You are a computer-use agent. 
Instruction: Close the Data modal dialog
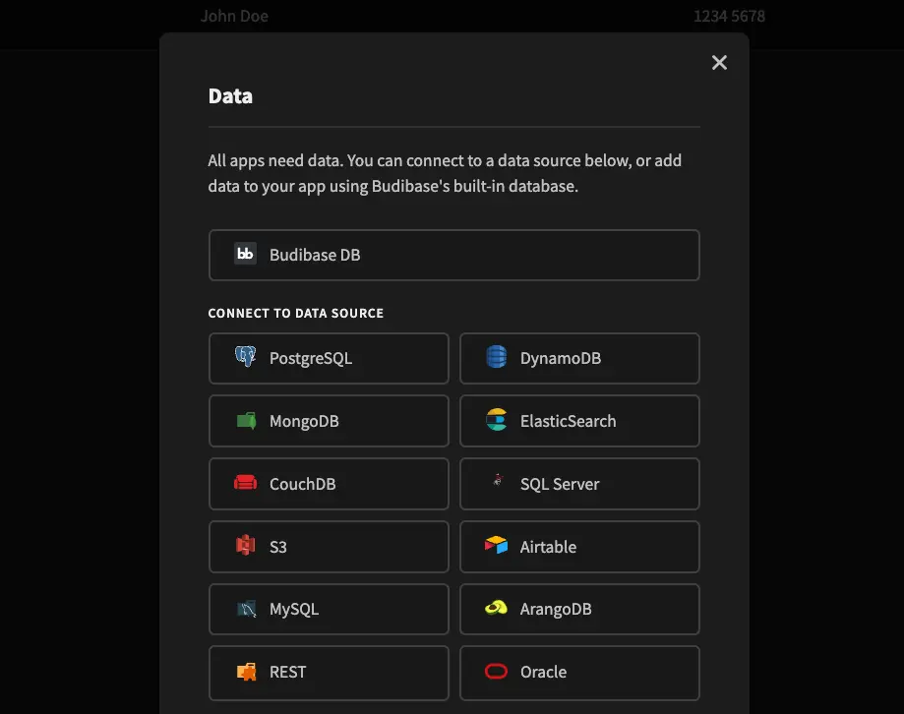click(x=719, y=63)
